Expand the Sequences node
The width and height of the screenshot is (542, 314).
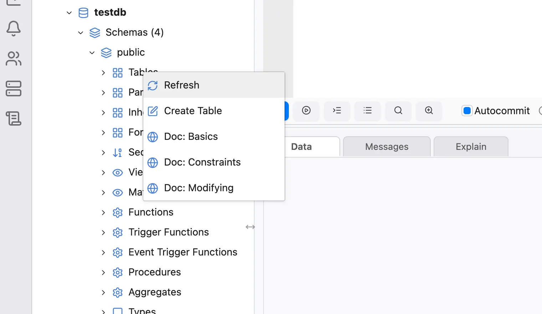tap(103, 153)
